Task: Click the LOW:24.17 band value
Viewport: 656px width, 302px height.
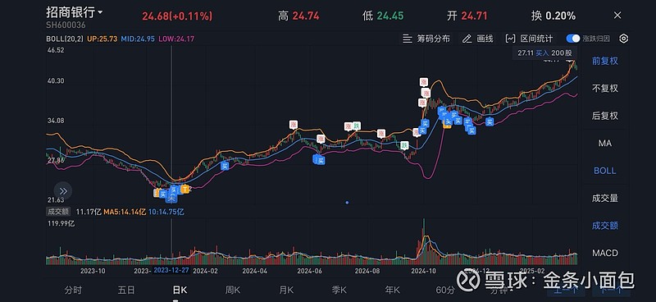Action: 175,39
